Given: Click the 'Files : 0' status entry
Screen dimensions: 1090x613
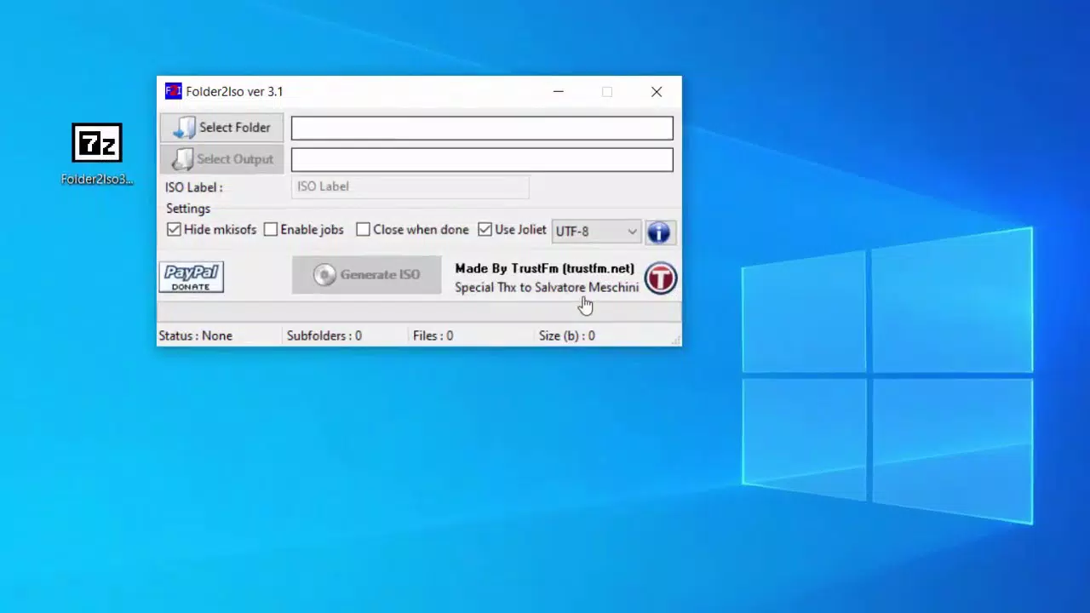Looking at the screenshot, I should tap(433, 335).
